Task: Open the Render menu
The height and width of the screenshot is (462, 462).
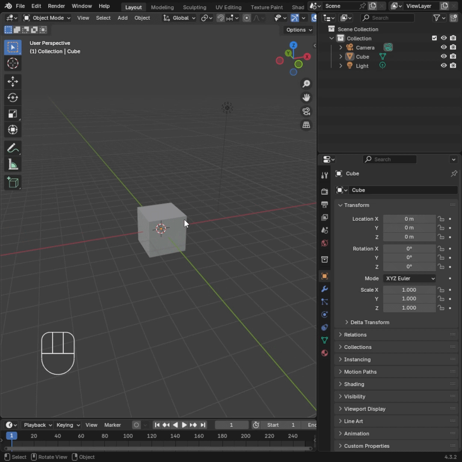Action: [x=56, y=6]
